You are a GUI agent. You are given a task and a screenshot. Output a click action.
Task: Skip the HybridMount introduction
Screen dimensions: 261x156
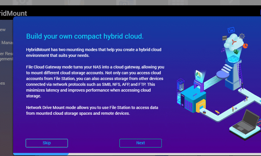tap(47, 143)
